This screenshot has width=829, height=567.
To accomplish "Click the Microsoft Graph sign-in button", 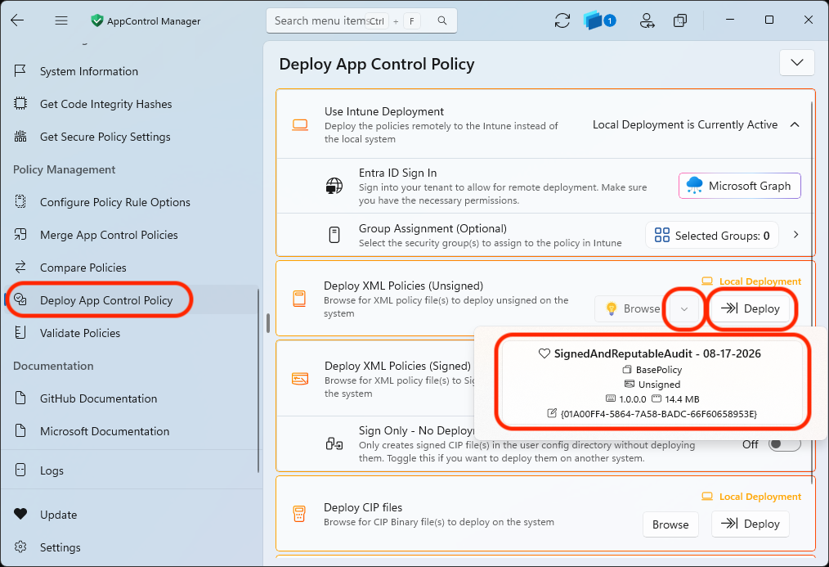I will click(740, 186).
